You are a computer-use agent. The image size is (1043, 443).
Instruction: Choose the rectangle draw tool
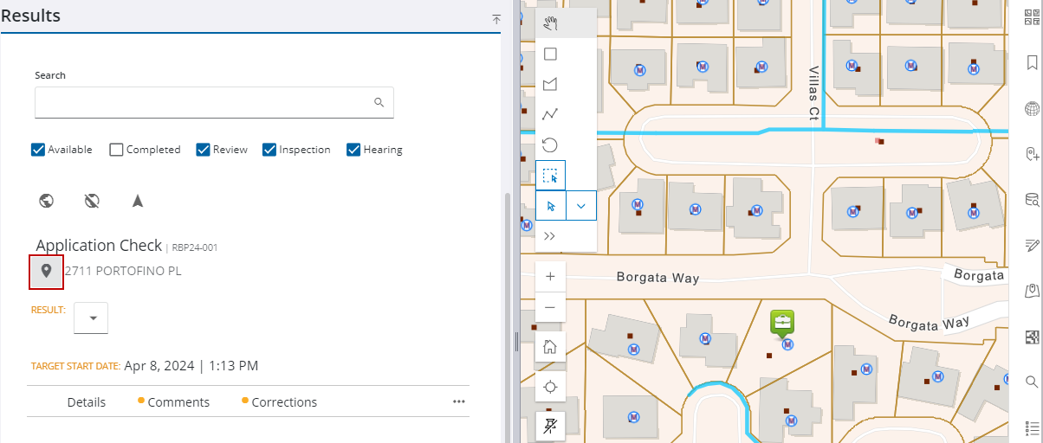coord(550,54)
